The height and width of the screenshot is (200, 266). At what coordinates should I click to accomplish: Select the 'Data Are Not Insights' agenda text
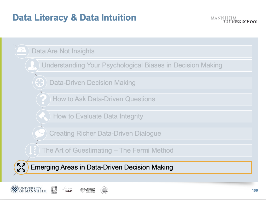(63, 51)
